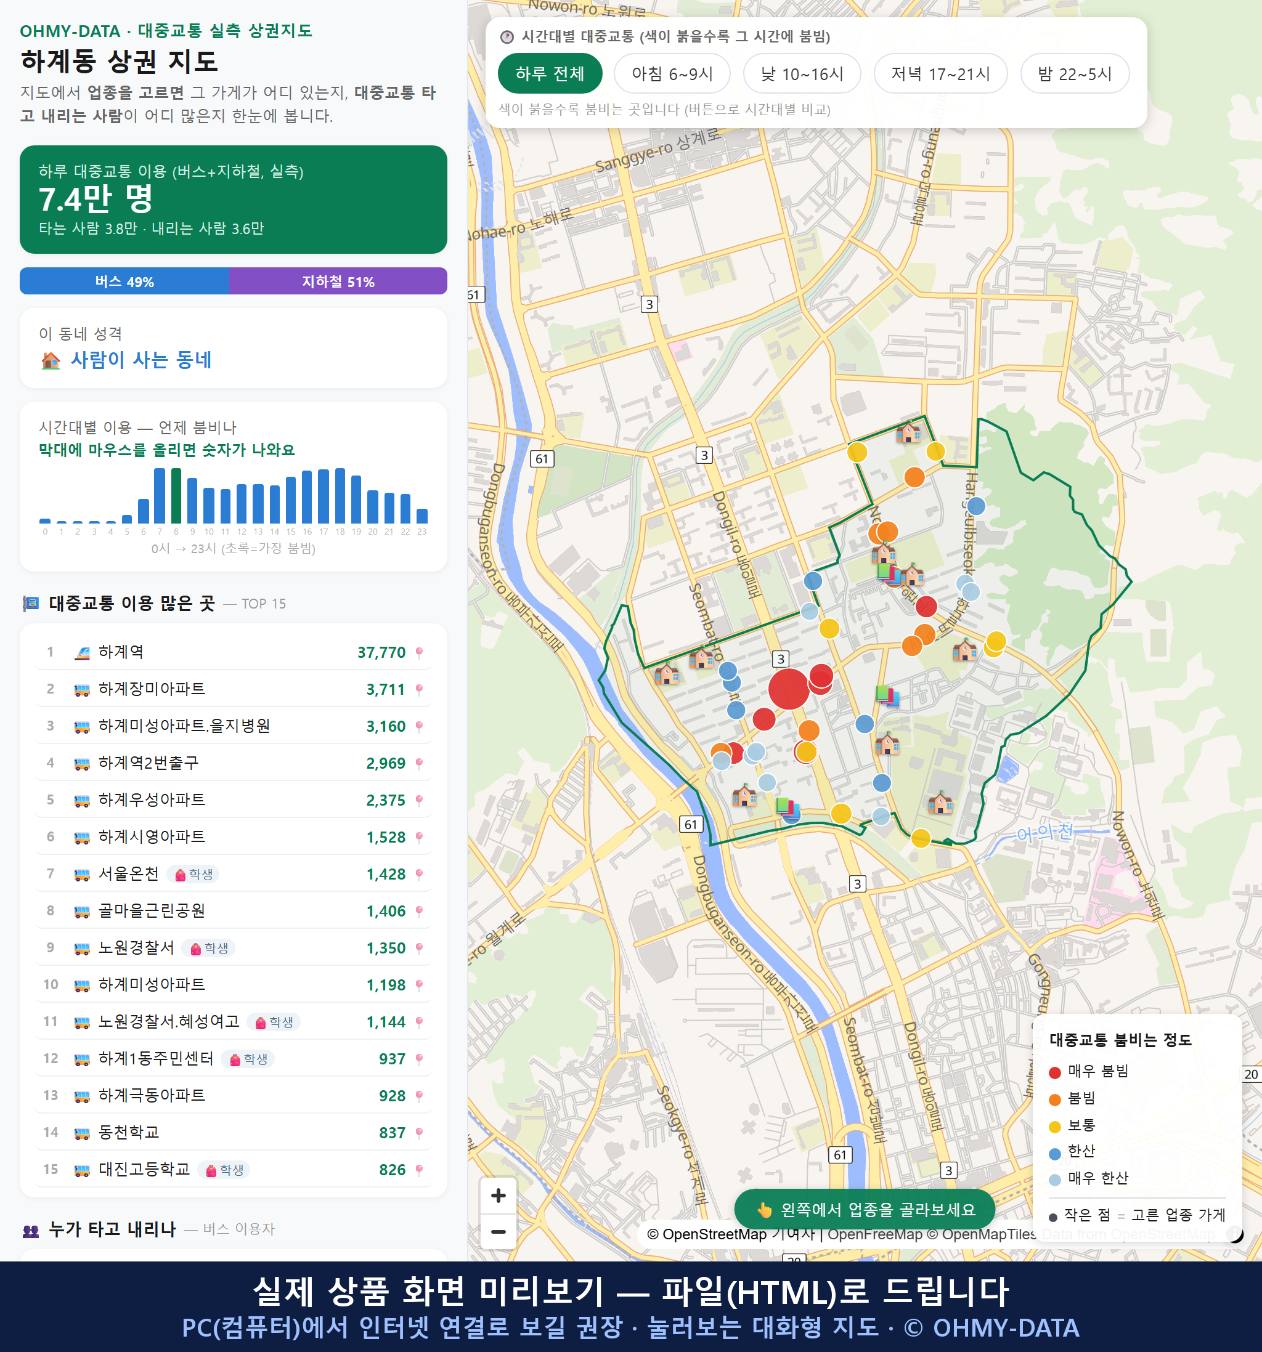Switch to 밤 22~5시 time filter
This screenshot has height=1352, width=1262.
coord(1074,73)
